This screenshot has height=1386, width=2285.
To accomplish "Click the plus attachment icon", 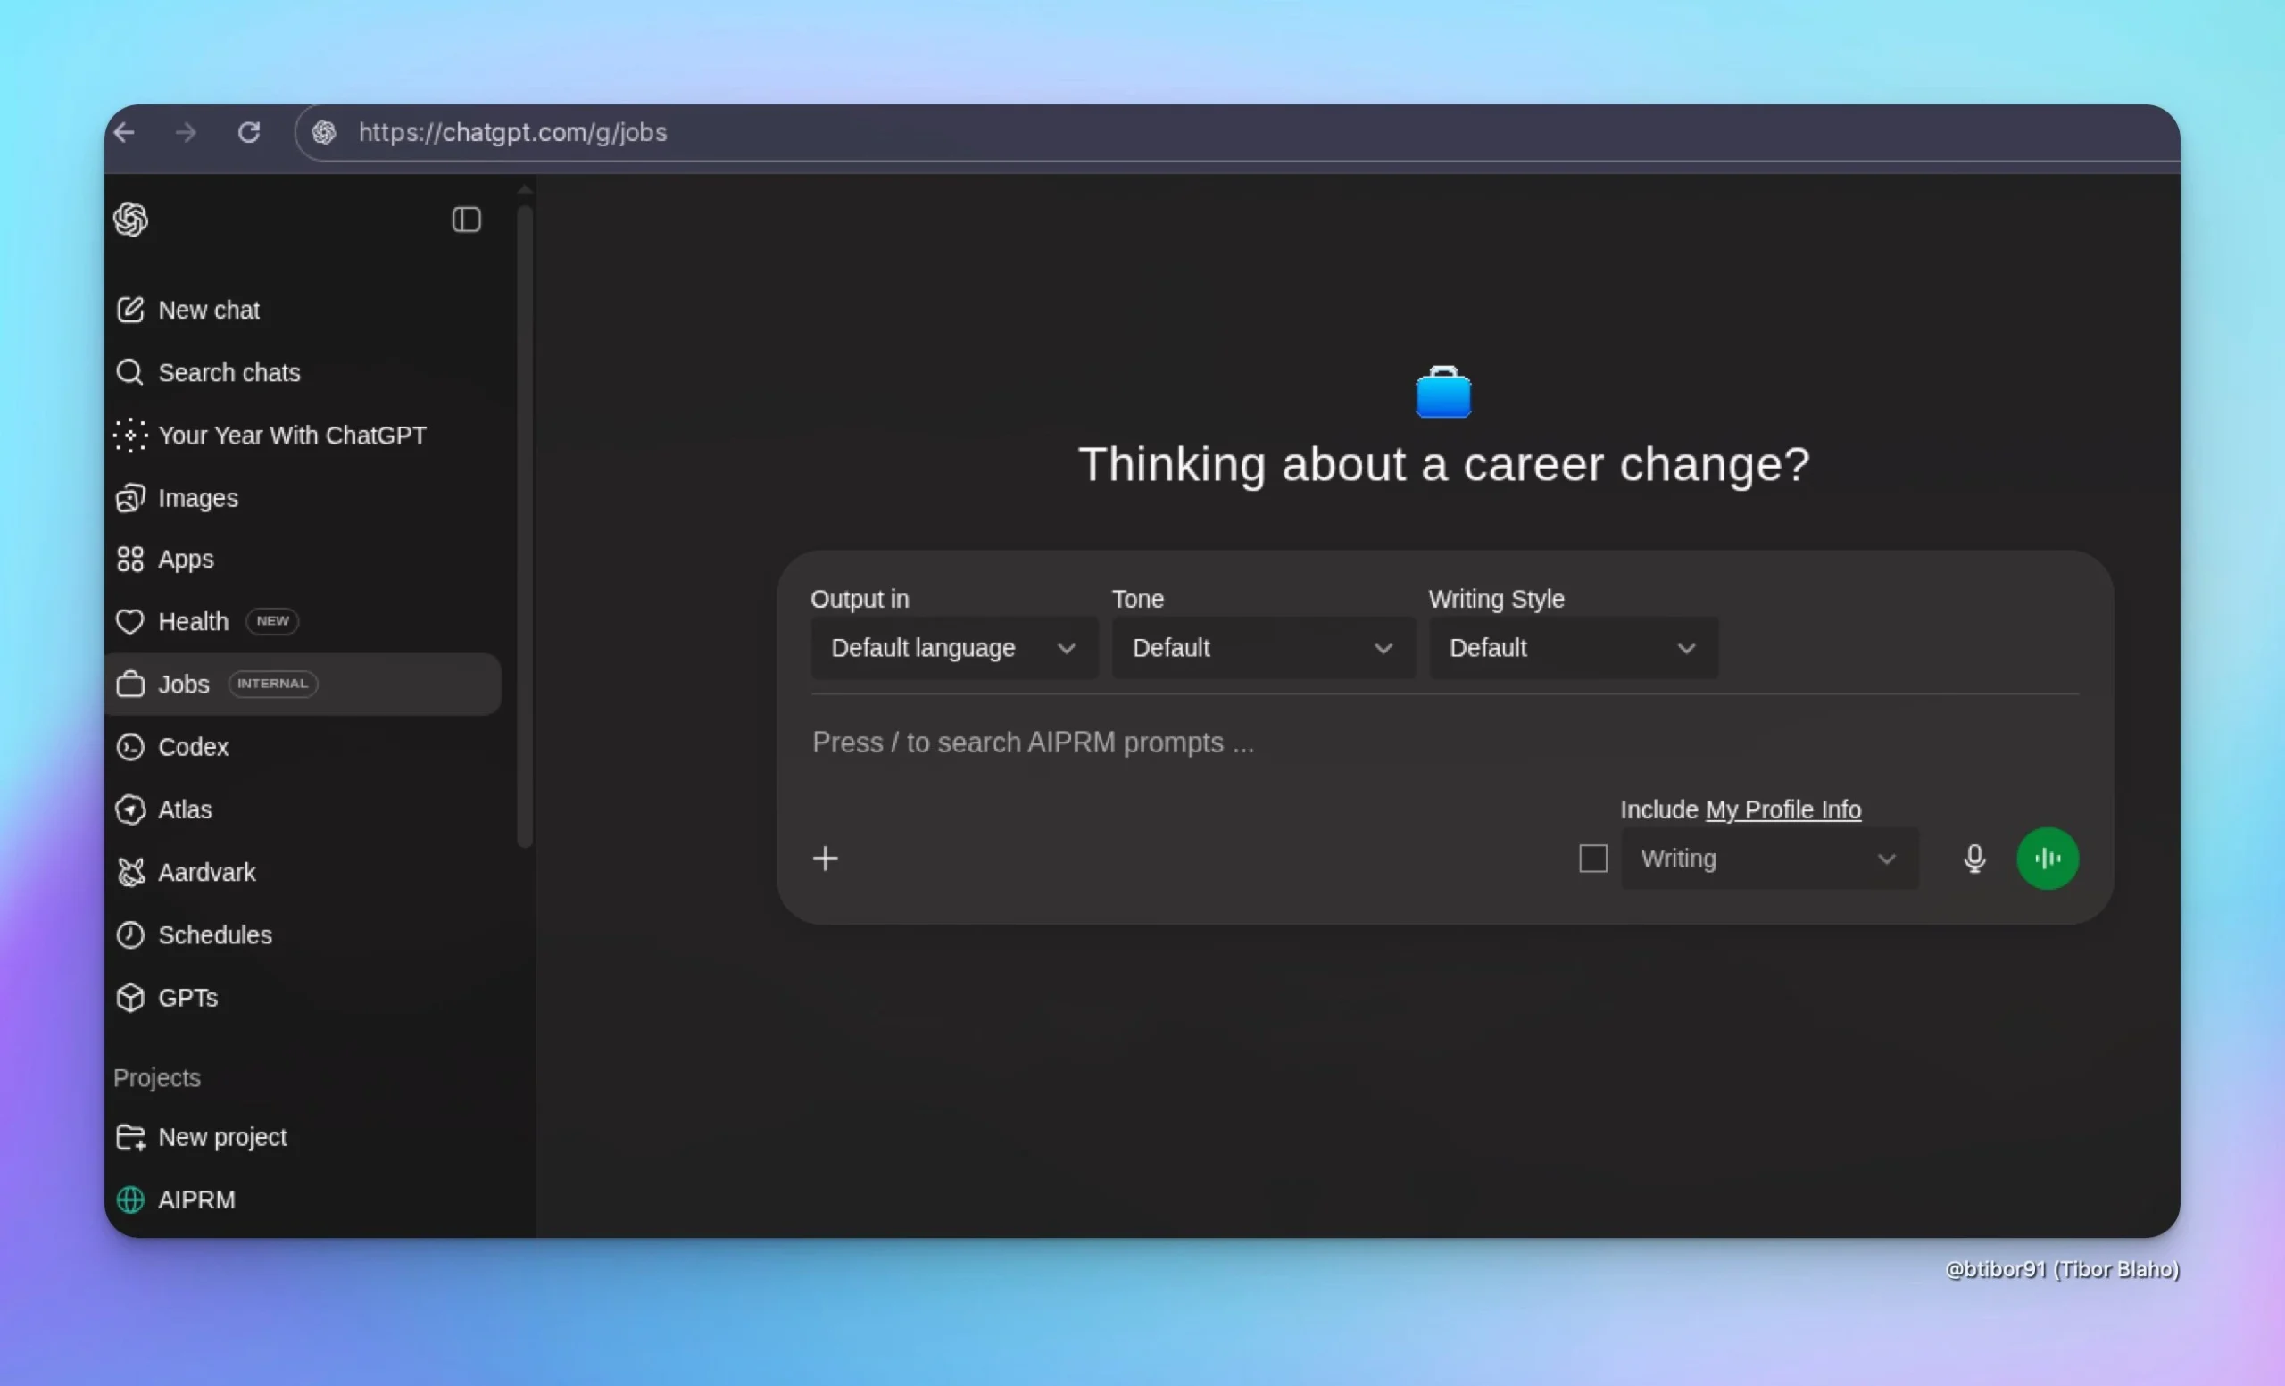I will (x=826, y=859).
